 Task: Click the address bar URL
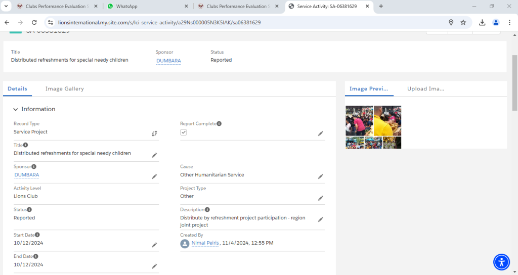(159, 22)
